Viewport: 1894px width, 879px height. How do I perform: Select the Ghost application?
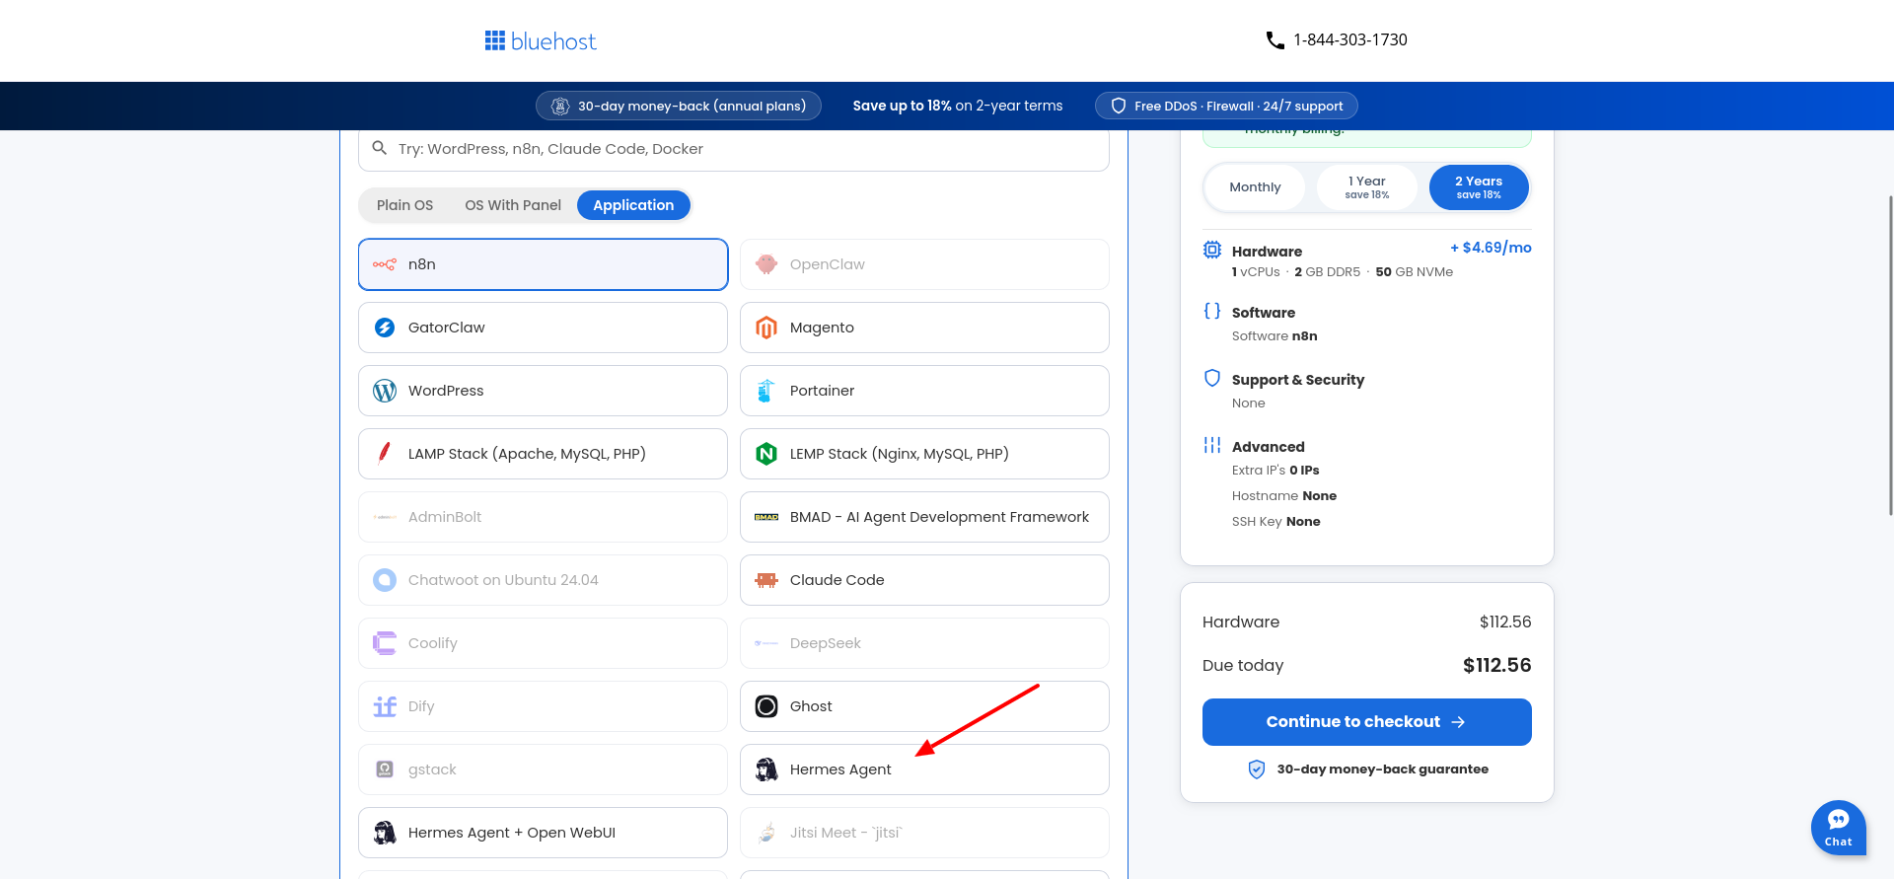click(925, 706)
